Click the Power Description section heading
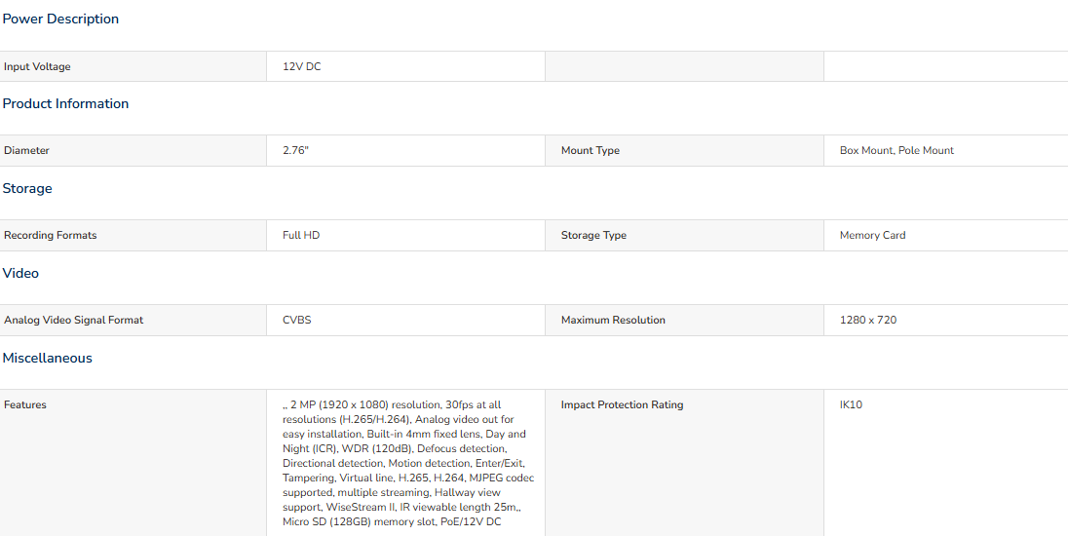Screen dimensions: 1068x536 60,19
